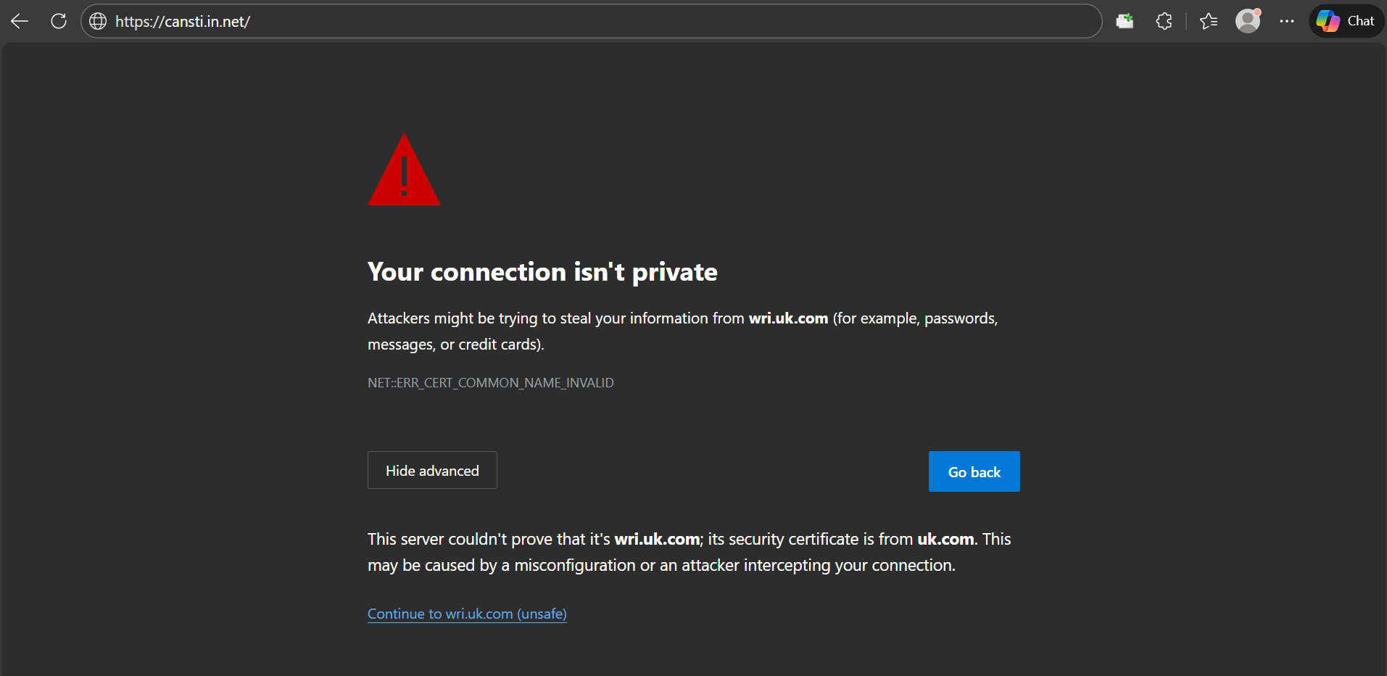Open the Extensions puzzle-piece menu

(x=1164, y=21)
